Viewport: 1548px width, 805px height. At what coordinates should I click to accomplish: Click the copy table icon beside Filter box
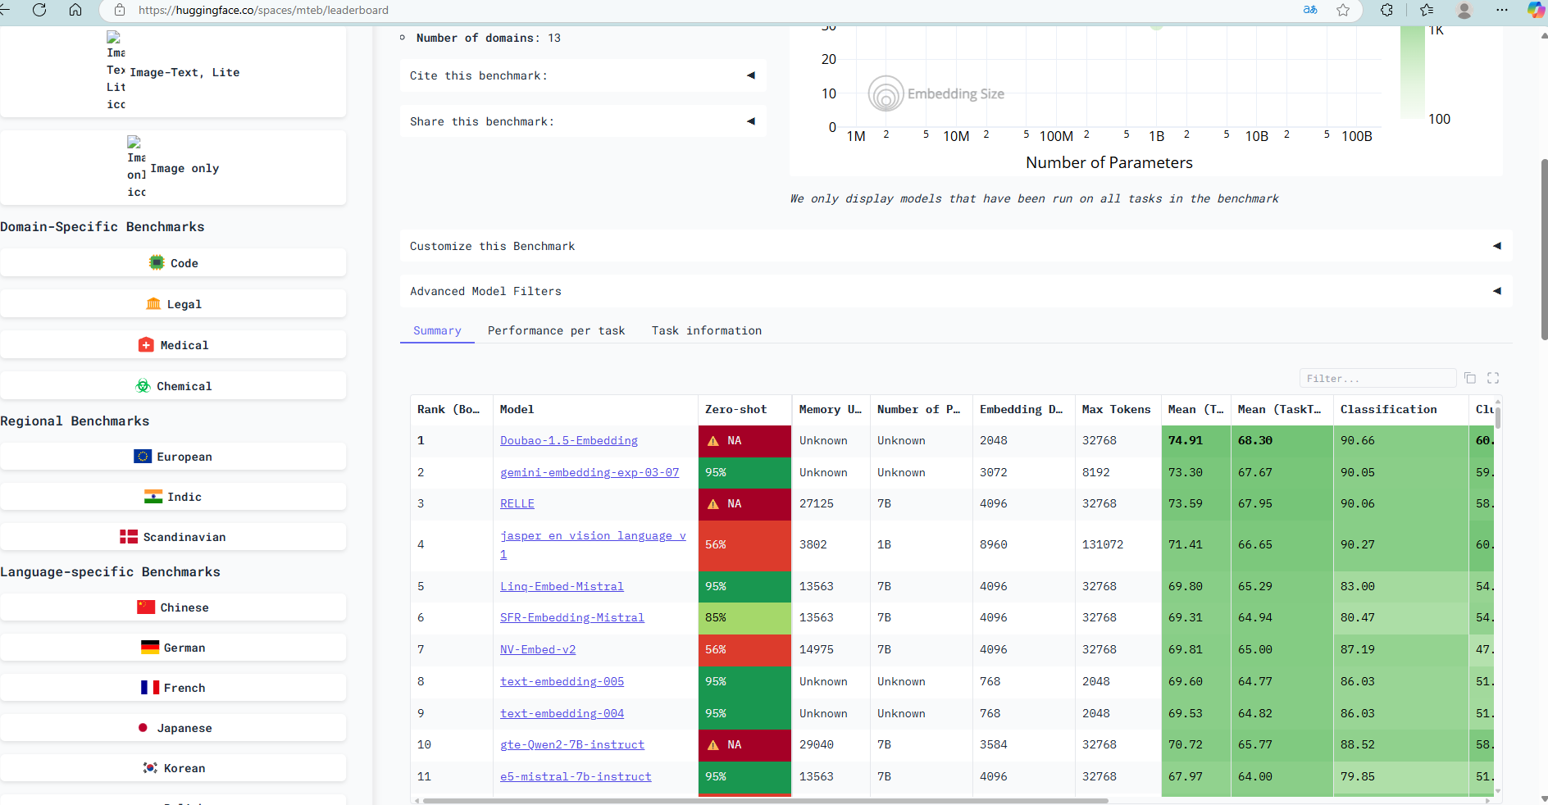(1470, 378)
